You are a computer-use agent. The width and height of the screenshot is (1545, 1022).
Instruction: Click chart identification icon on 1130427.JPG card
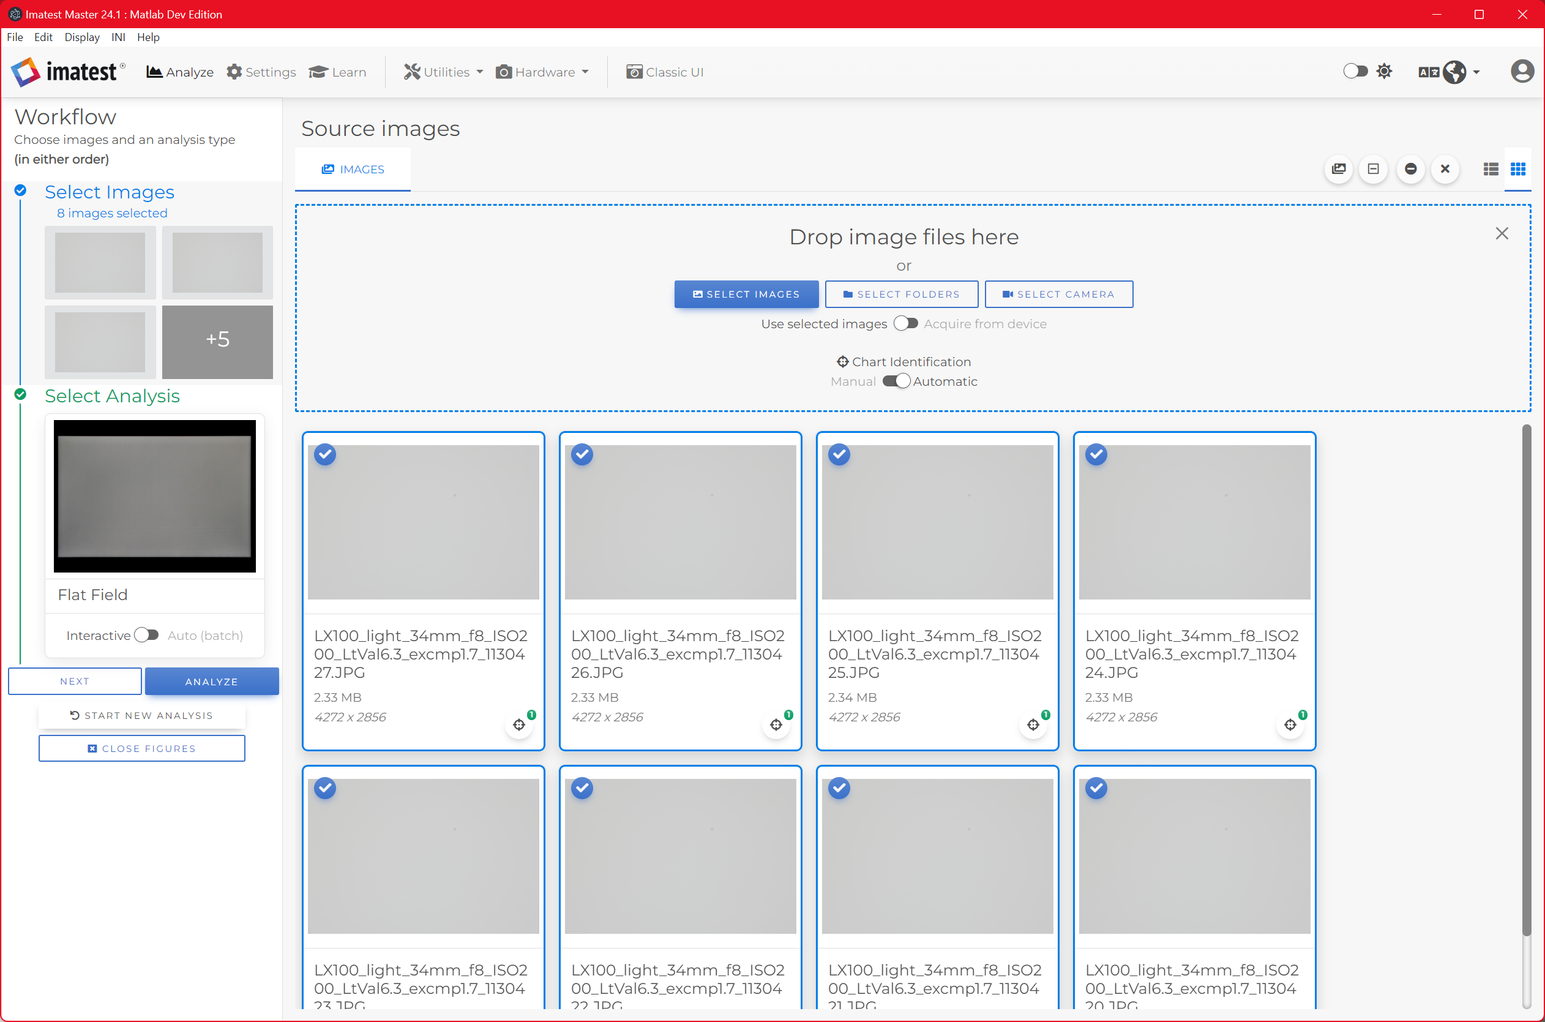(519, 725)
